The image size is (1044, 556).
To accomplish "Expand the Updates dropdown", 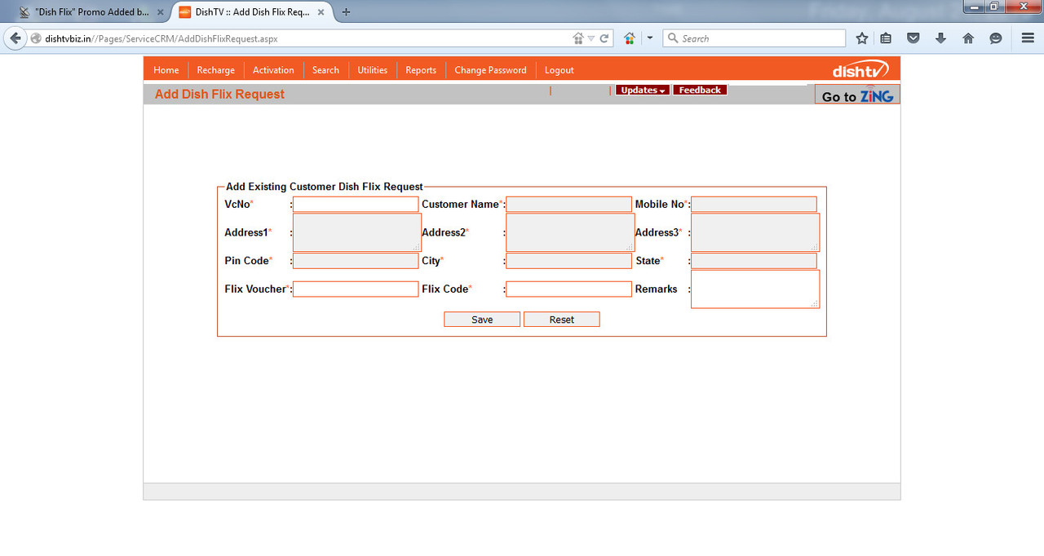I will (643, 90).
